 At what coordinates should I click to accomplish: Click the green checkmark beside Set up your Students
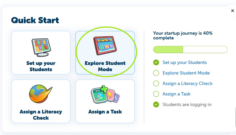click(x=156, y=63)
